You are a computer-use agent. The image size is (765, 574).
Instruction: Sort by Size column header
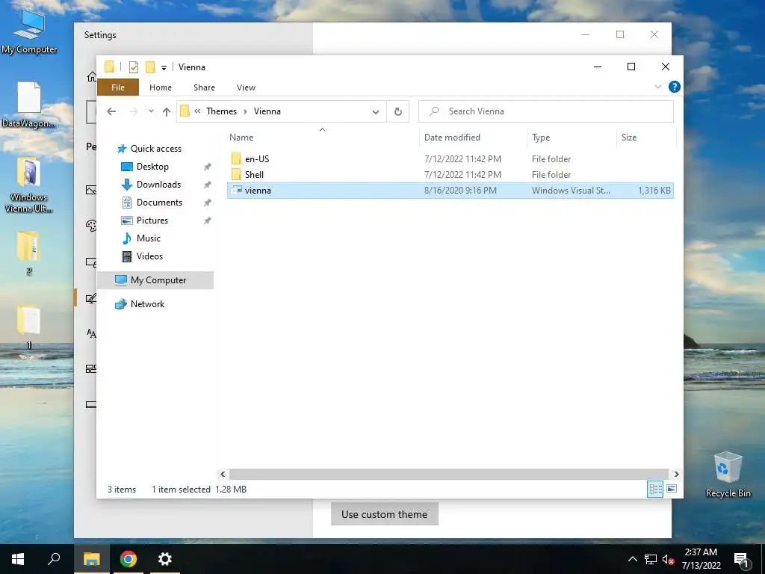[x=629, y=138]
